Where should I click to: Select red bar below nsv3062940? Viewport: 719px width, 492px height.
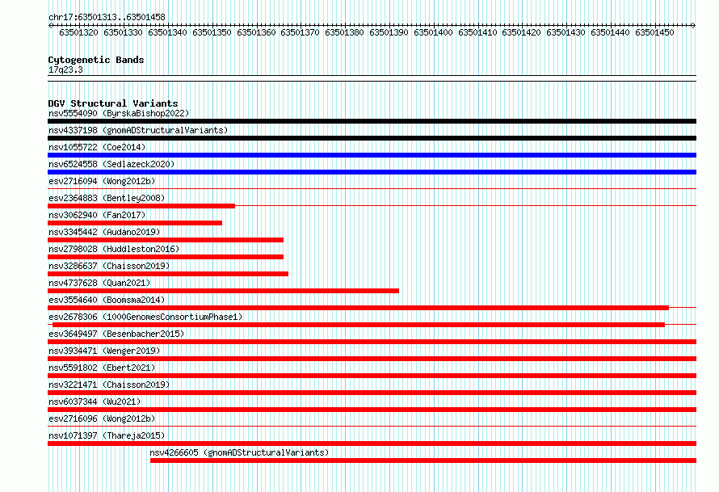coord(135,223)
